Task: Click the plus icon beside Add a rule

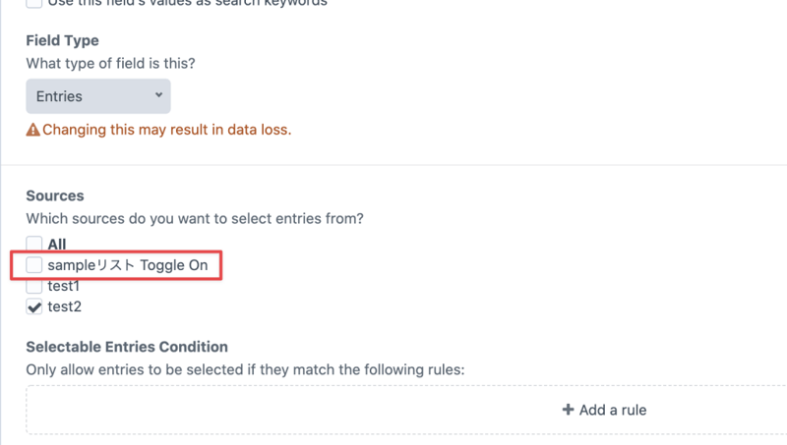Action: (568, 410)
